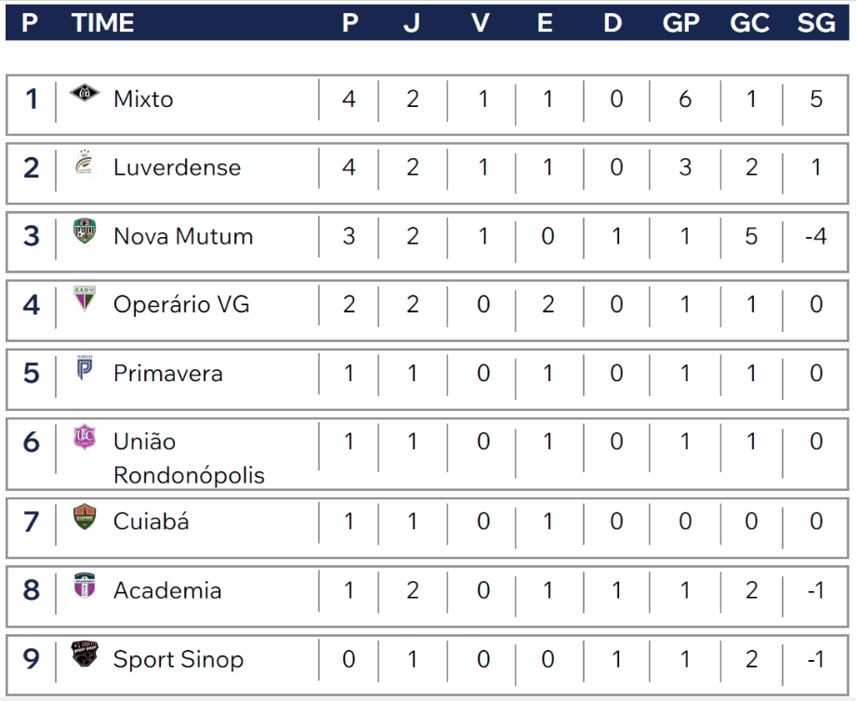Viewport: 856px width, 701px height.
Task: Open the Luverdense team name
Action: 177,167
